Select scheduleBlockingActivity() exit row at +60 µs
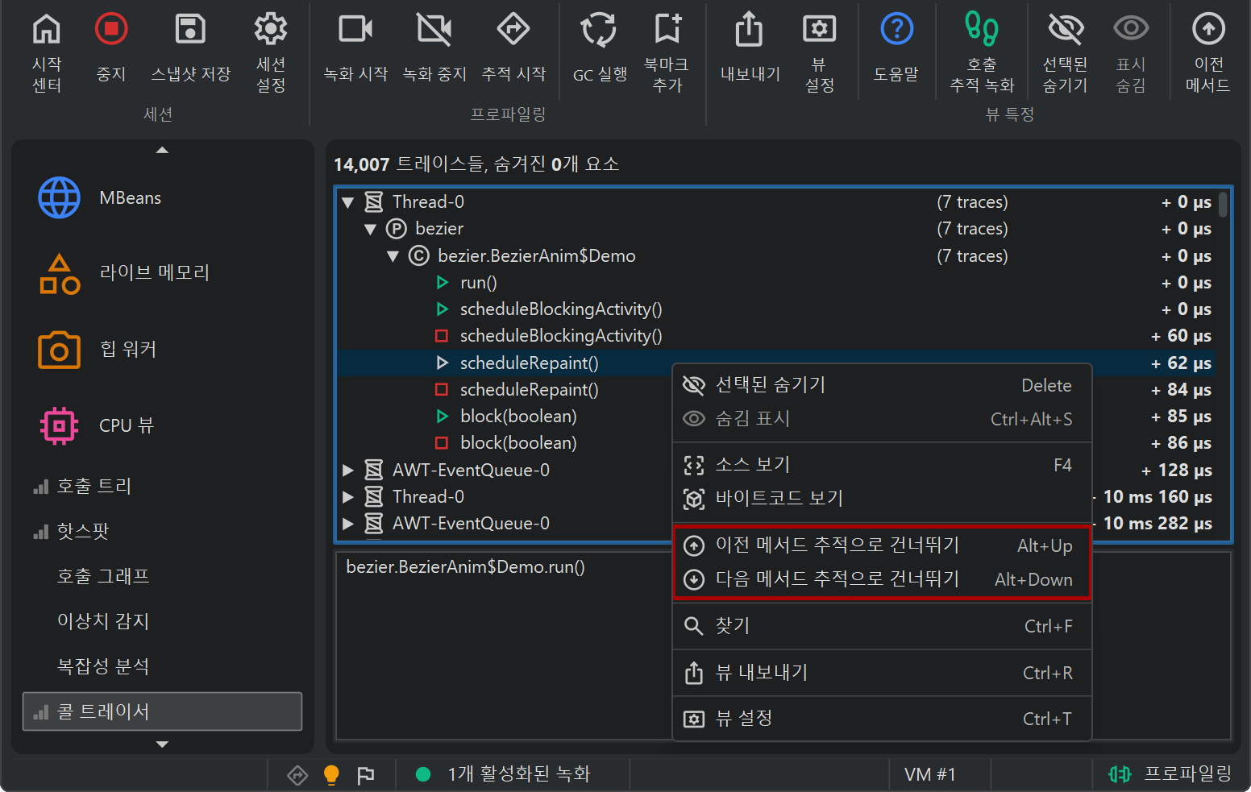The width and height of the screenshot is (1251, 792). 776,336
